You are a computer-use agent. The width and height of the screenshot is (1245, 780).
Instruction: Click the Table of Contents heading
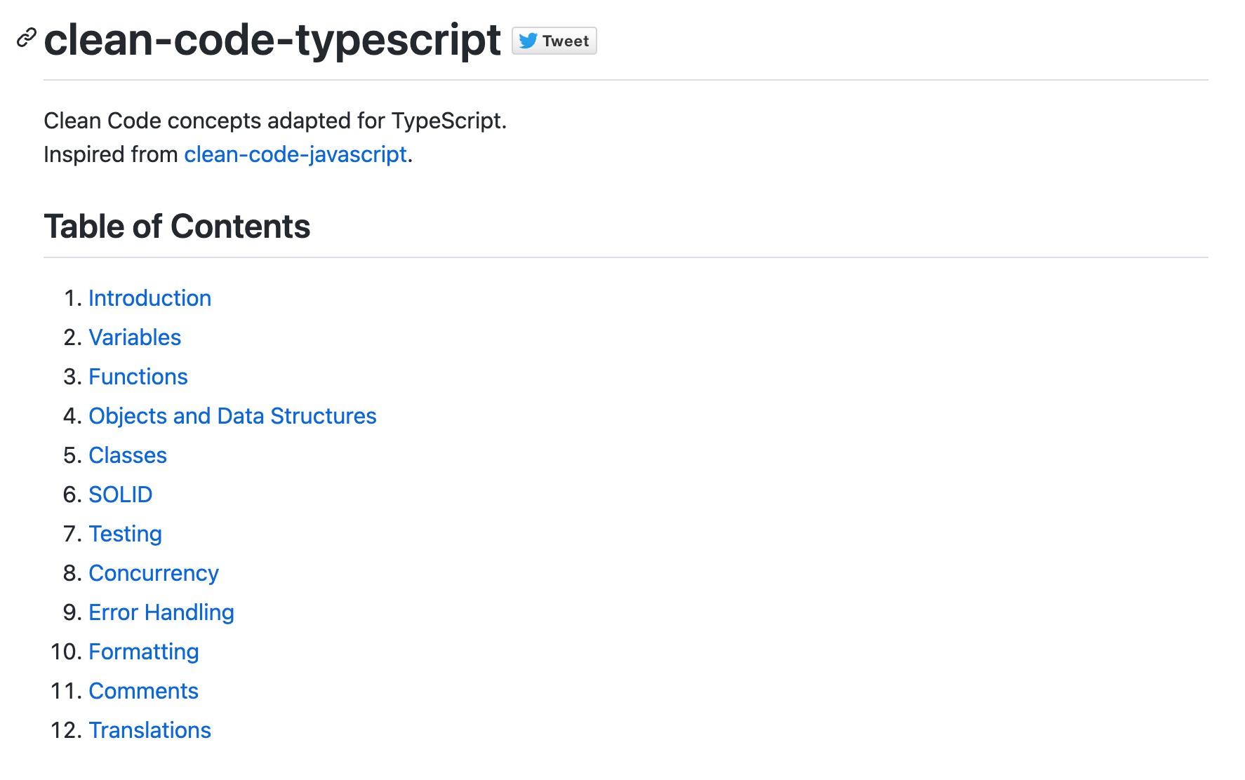[x=177, y=227]
